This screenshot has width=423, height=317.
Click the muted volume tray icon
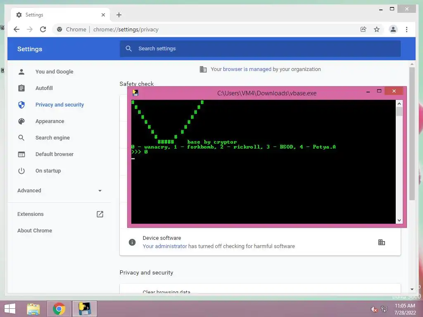pyautogui.click(x=374, y=309)
